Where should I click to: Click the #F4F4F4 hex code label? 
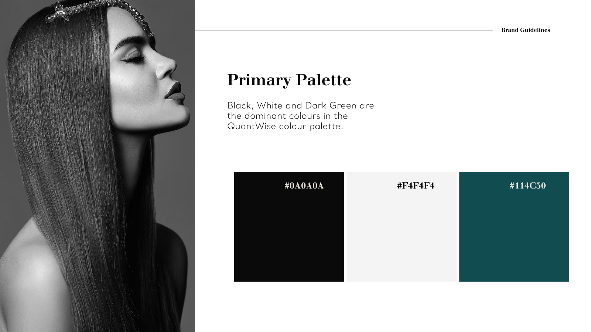(x=416, y=186)
